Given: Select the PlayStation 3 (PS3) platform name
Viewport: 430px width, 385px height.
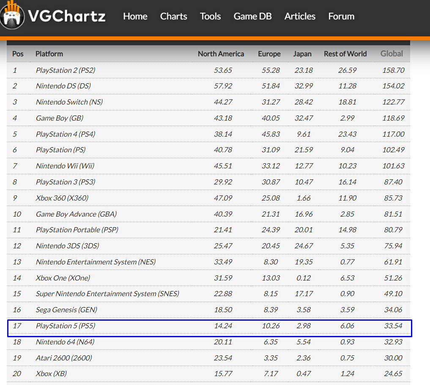Looking at the screenshot, I should tap(66, 182).
